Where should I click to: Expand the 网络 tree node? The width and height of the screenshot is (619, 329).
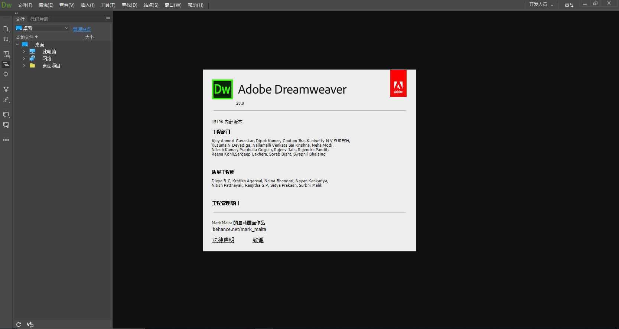(x=24, y=59)
